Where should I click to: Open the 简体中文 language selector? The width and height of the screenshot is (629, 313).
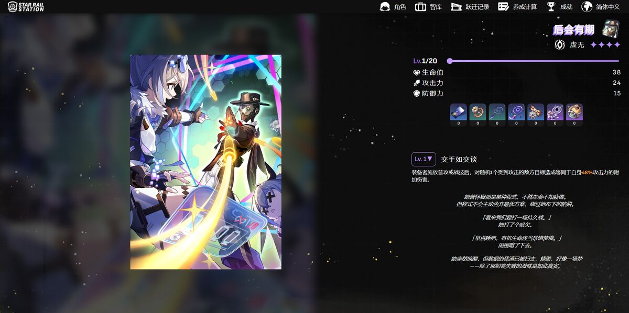coord(601,7)
